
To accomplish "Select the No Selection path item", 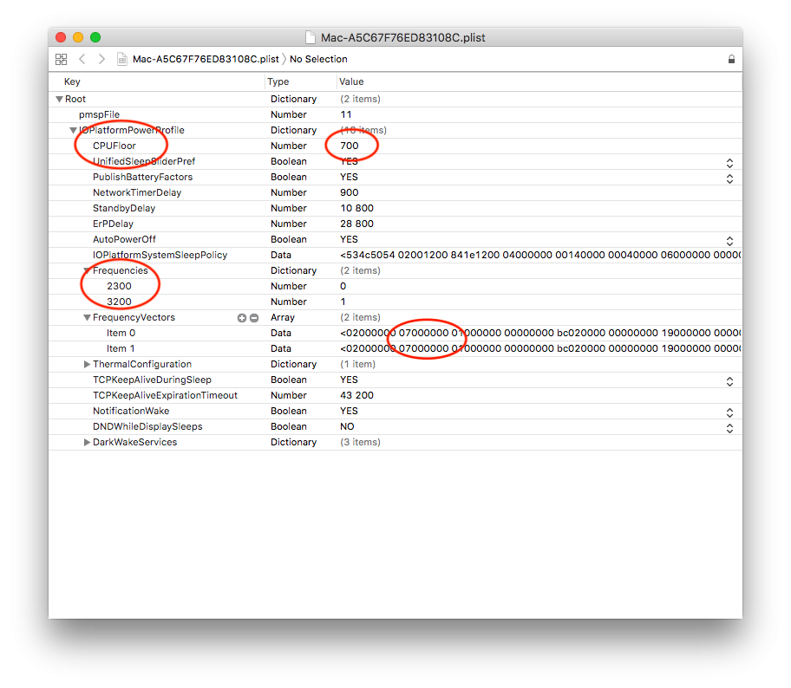I will coord(318,59).
